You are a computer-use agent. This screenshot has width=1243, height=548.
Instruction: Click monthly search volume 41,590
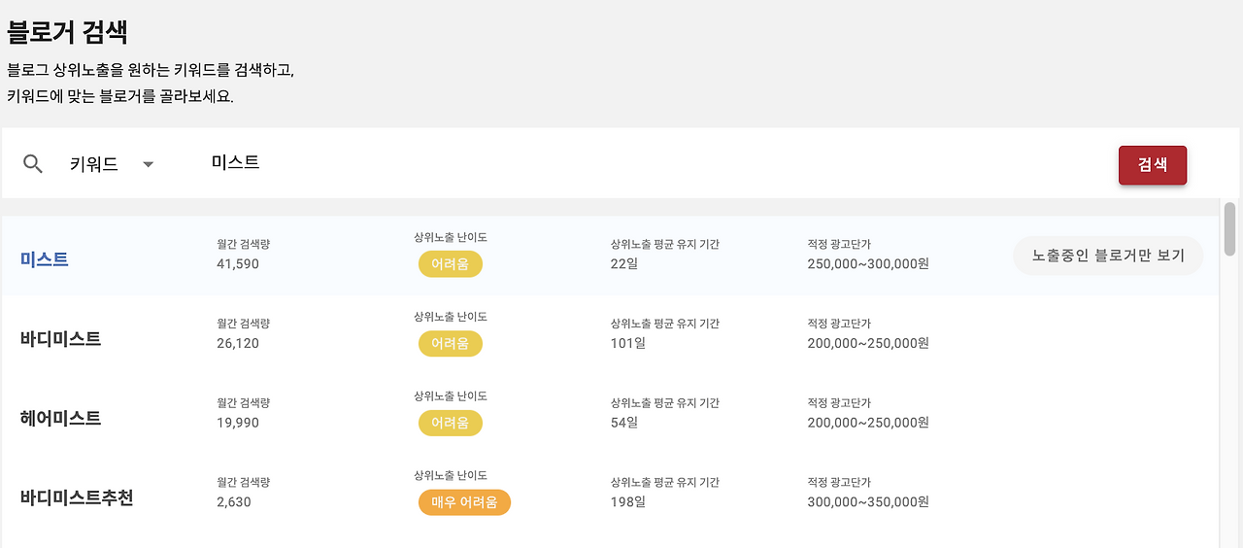[238, 264]
